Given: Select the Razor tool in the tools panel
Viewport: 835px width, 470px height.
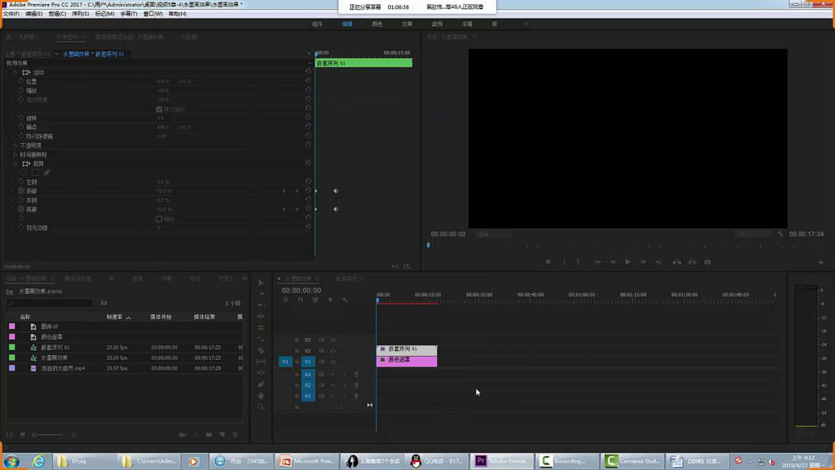Looking at the screenshot, I should (x=261, y=351).
